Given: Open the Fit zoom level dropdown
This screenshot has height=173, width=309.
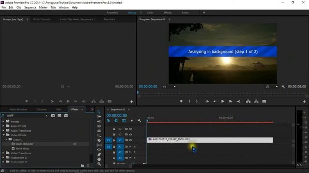Looking at the screenshot, I should [169, 86].
